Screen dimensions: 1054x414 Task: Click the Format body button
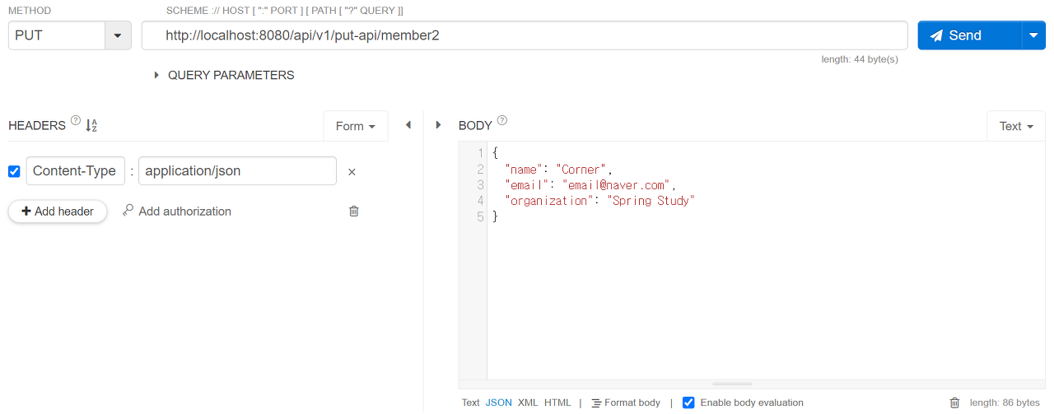click(626, 402)
